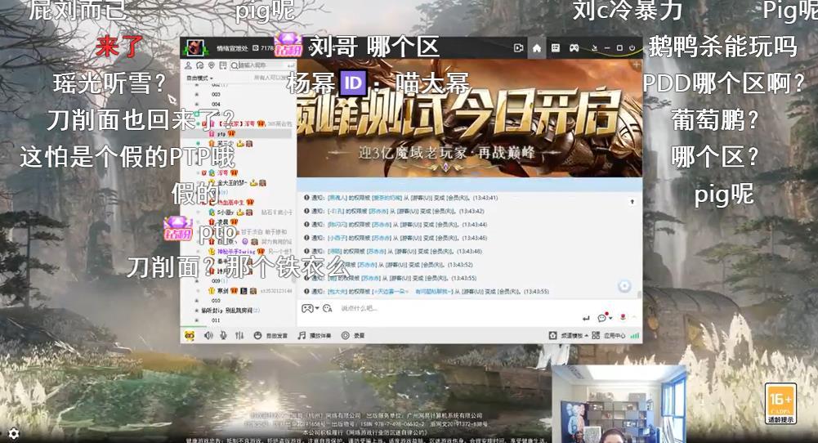Image resolution: width=818 pixels, height=443 pixels.
Task: Click the enter/send arrow icon
Action: (586, 318)
